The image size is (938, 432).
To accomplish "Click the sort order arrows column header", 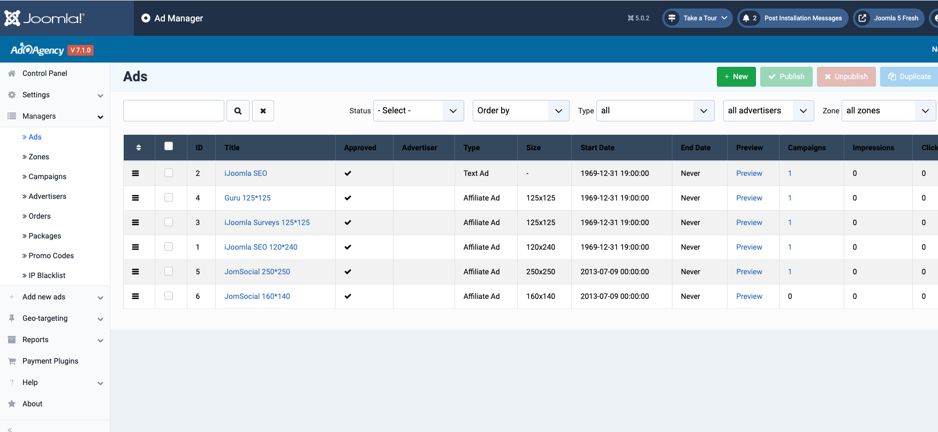I will click(139, 148).
